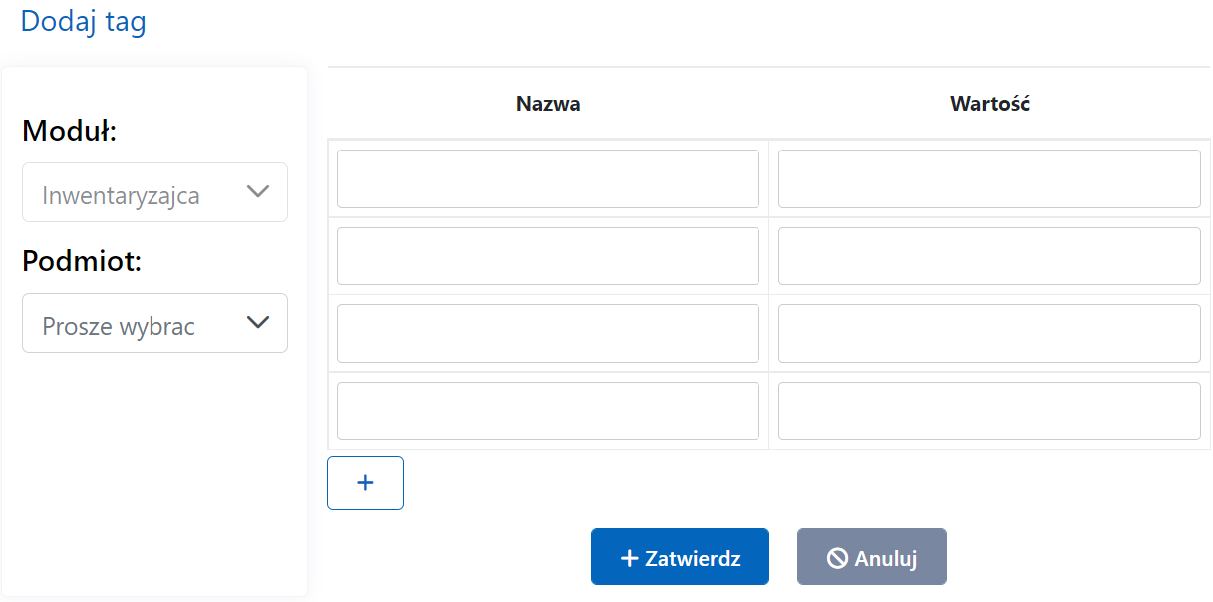Expand the Podmiot dropdown
Screen dimensions: 1213x602
154,324
